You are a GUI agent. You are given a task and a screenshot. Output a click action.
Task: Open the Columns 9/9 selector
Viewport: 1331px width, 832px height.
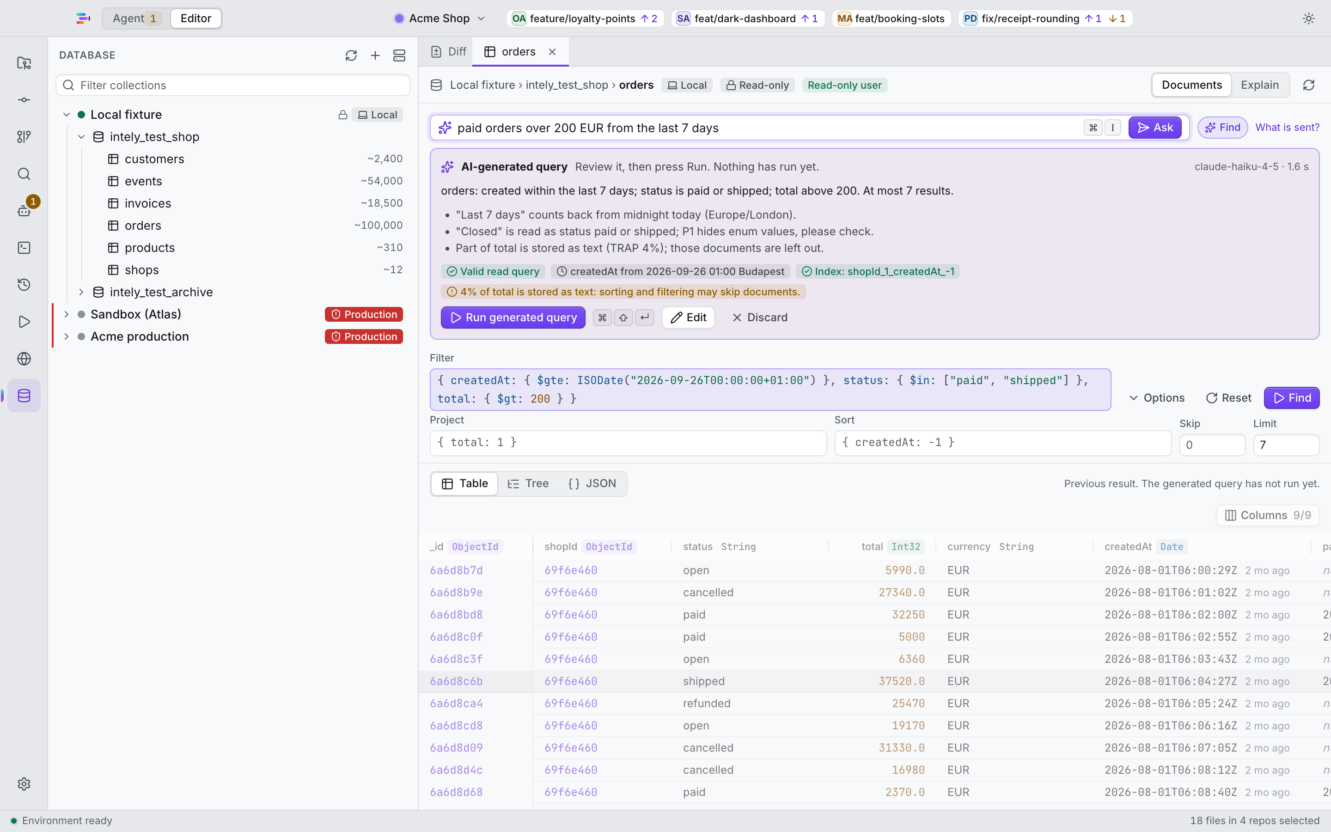1268,515
